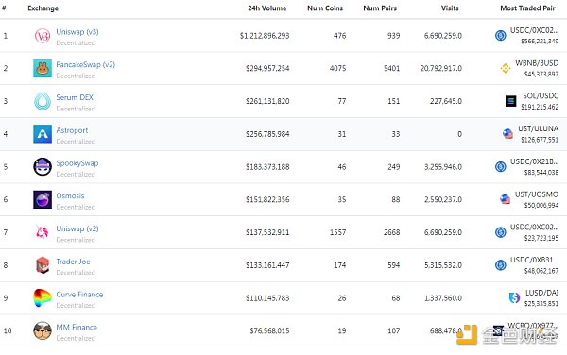
Task: Click the Uniswap (v3) exchange logo
Action: [x=43, y=36]
